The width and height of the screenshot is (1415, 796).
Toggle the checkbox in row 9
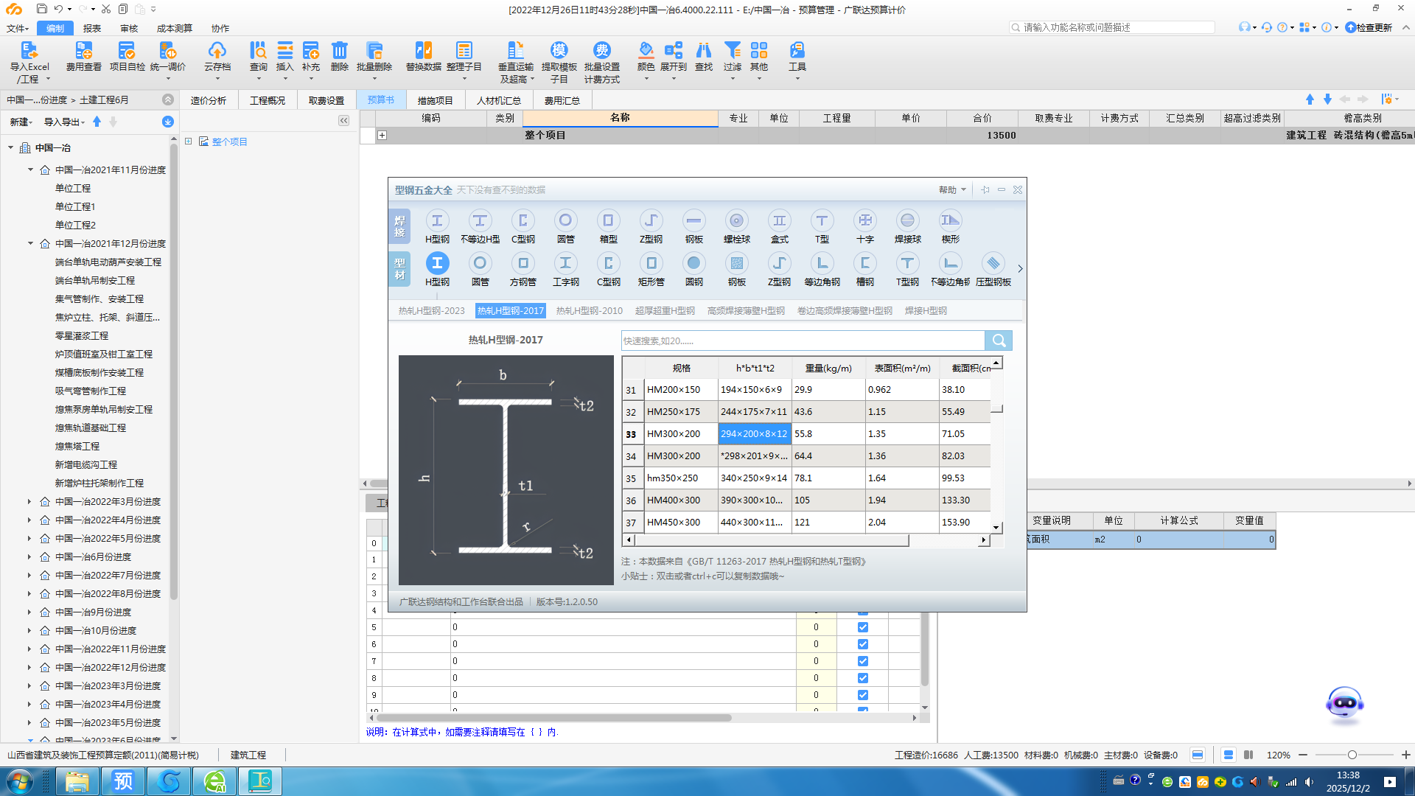pyautogui.click(x=862, y=695)
